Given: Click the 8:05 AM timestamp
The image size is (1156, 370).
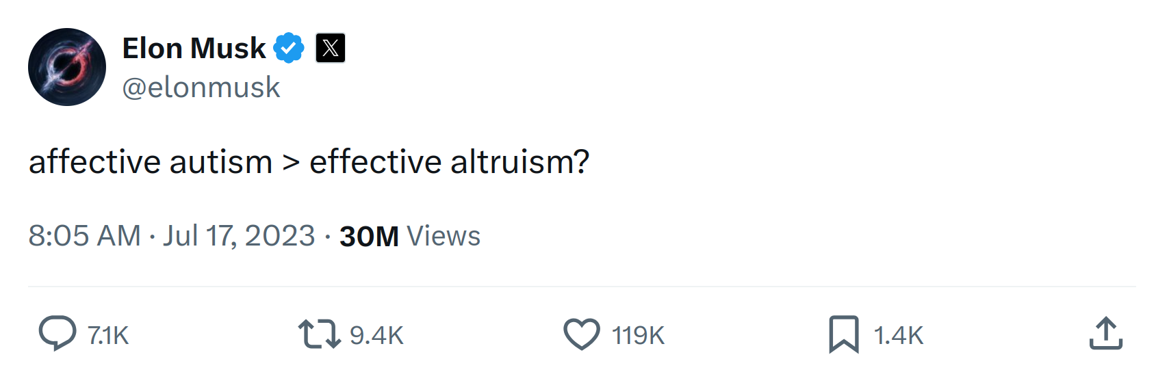Looking at the screenshot, I should (85, 236).
